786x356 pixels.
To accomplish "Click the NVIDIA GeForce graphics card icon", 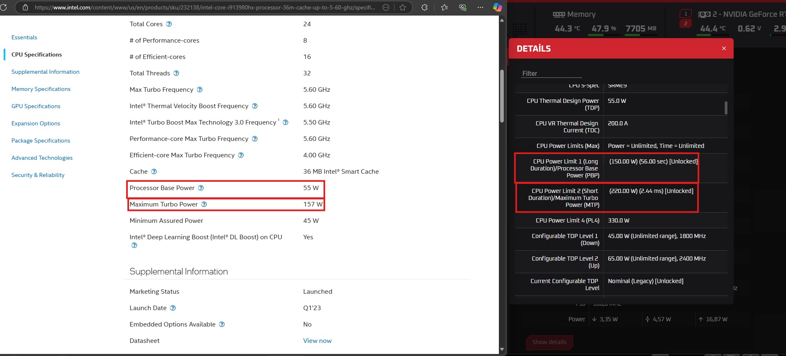I will (704, 15).
